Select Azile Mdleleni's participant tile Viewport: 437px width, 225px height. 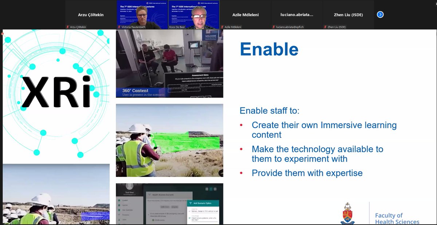click(x=245, y=15)
